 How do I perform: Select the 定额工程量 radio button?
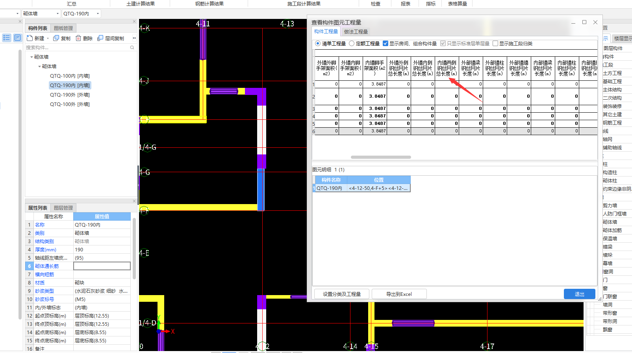pos(352,43)
